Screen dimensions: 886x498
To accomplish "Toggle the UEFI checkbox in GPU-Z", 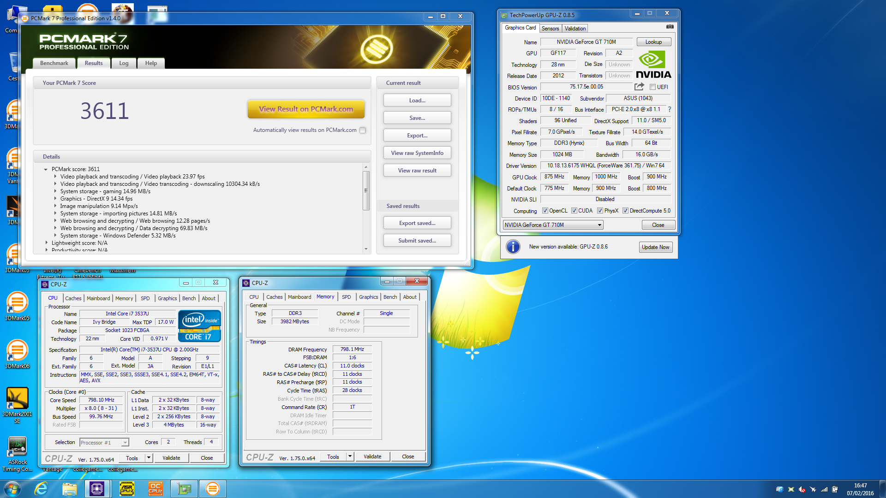I will 653,87.
